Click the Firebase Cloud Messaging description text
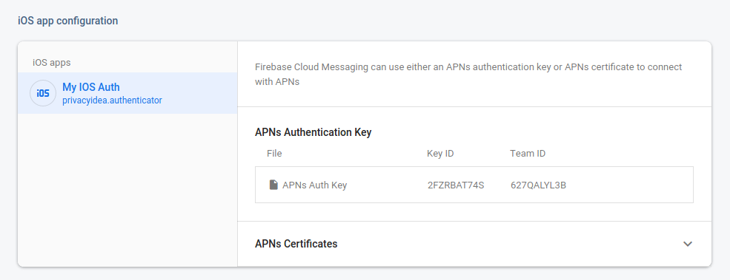The width and height of the screenshot is (730, 280). pos(468,75)
